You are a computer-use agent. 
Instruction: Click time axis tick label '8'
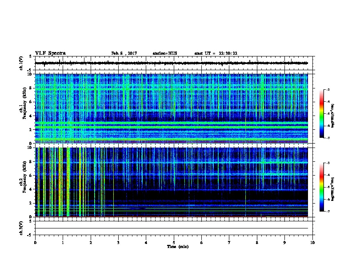coord(257,243)
